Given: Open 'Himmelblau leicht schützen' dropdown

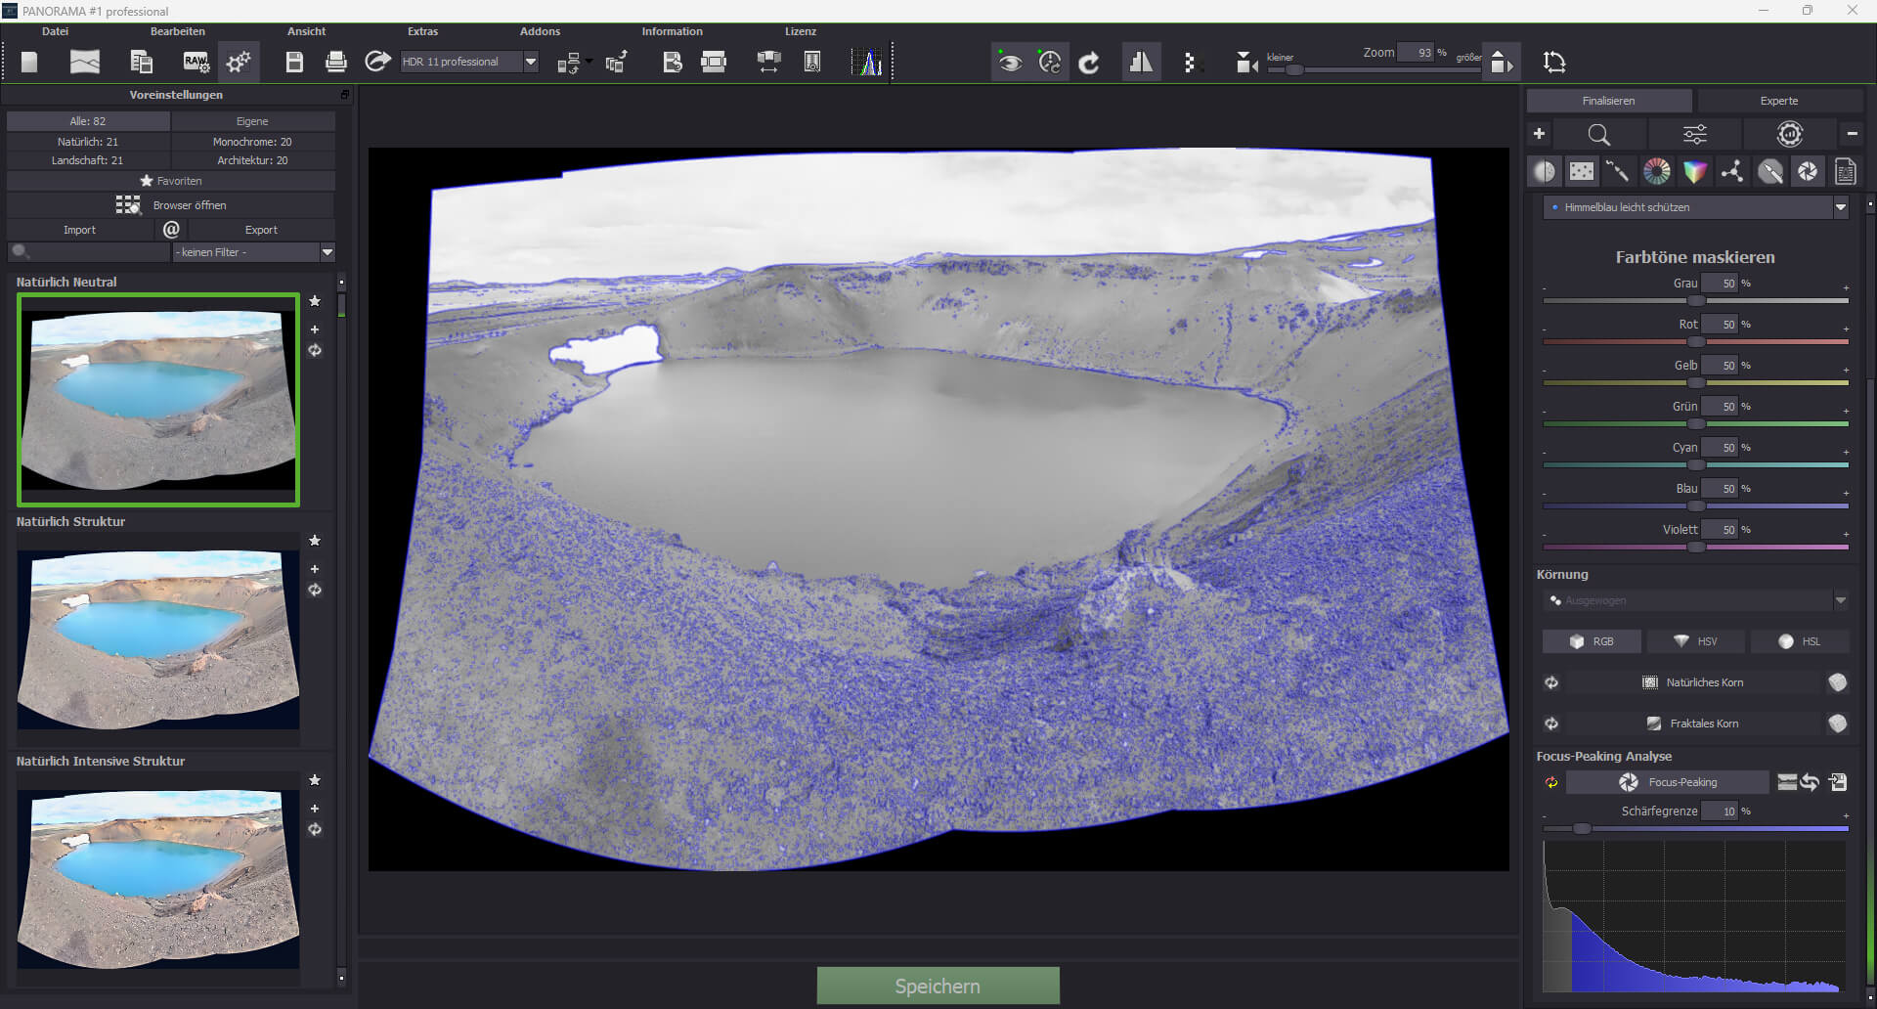Looking at the screenshot, I should click(1840, 207).
